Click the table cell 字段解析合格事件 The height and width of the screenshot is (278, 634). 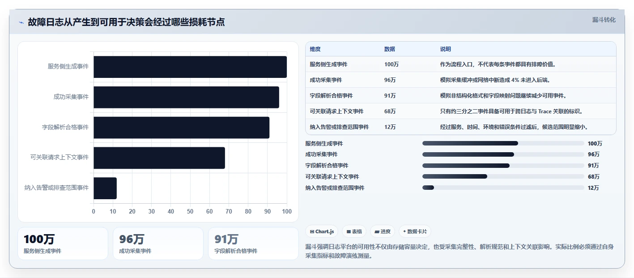coord(331,96)
